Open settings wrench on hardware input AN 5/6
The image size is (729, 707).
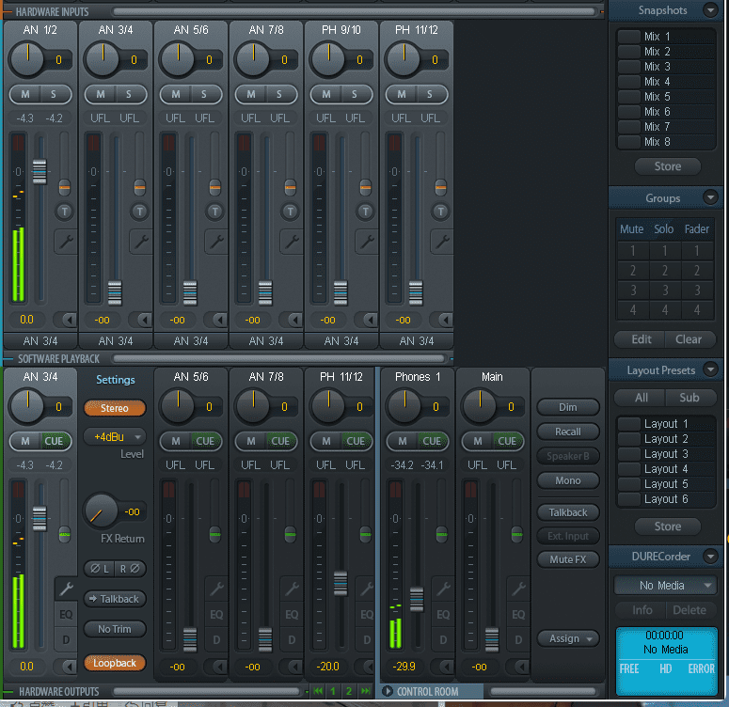click(x=216, y=242)
